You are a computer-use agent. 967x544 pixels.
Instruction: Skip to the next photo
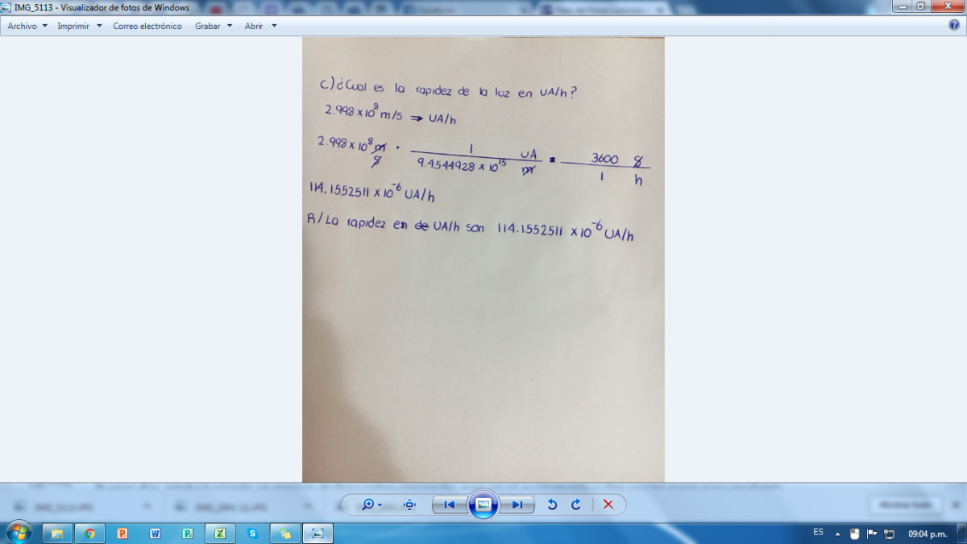517,505
